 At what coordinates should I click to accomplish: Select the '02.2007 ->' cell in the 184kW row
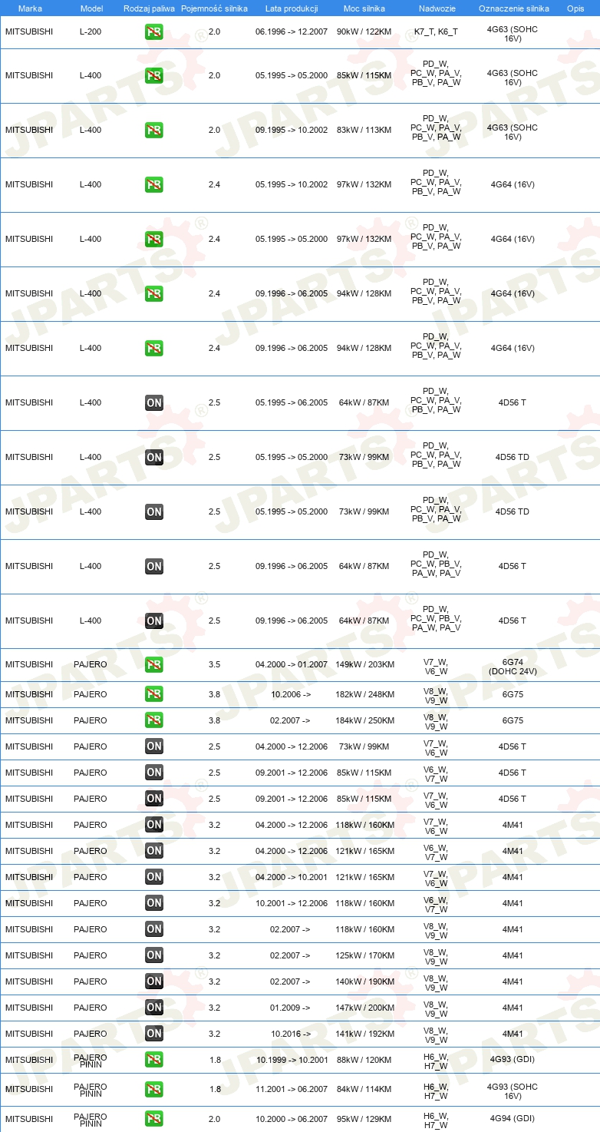click(x=291, y=720)
